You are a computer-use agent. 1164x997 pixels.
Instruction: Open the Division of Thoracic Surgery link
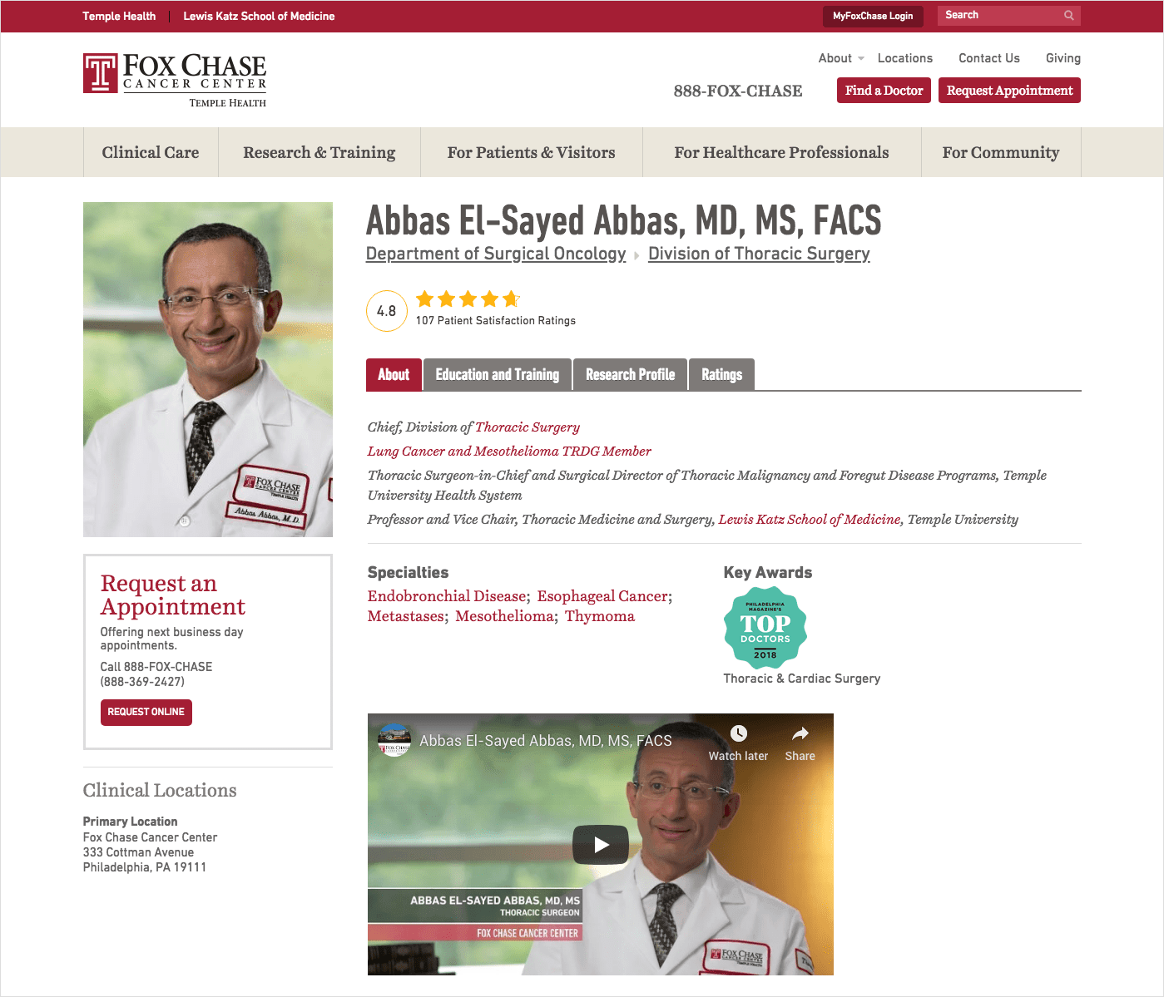[759, 254]
